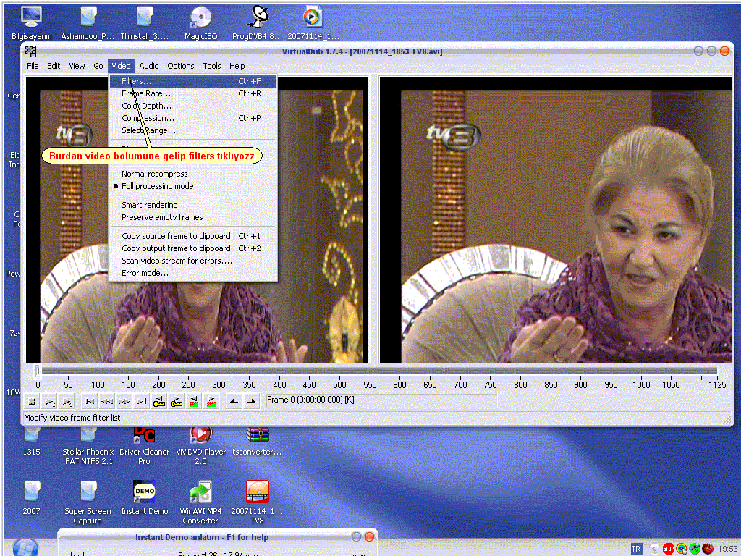Choose Copy source frame to clipboard
Viewport: 741px width, 556px height.
(x=192, y=237)
